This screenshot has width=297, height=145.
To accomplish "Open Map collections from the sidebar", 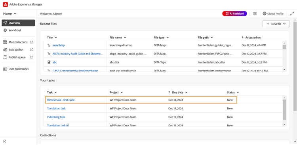I will click(18, 42).
